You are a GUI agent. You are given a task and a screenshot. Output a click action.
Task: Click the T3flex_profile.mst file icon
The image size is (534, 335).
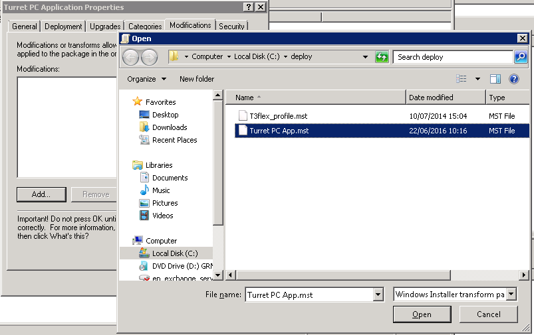coord(243,116)
